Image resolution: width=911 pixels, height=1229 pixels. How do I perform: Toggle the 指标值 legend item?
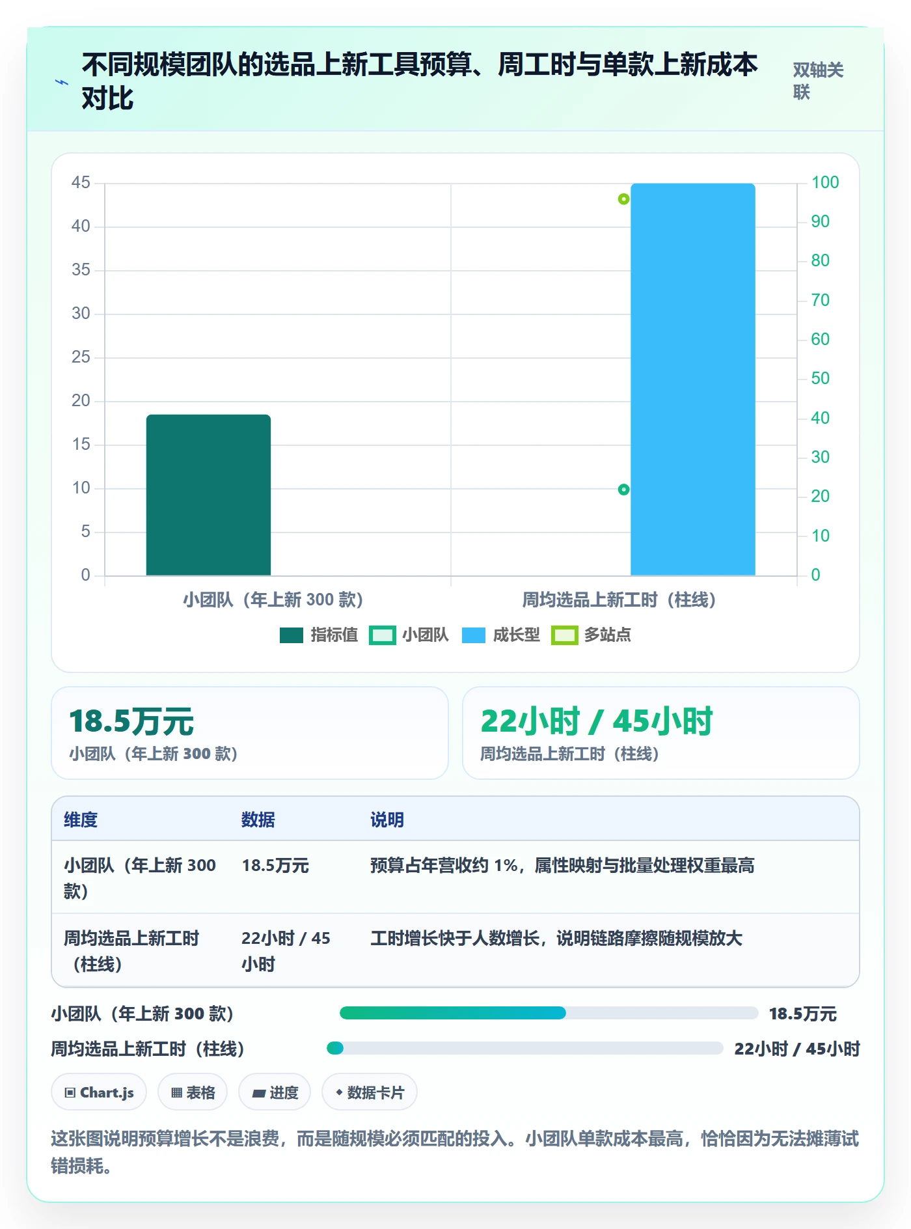coord(318,635)
